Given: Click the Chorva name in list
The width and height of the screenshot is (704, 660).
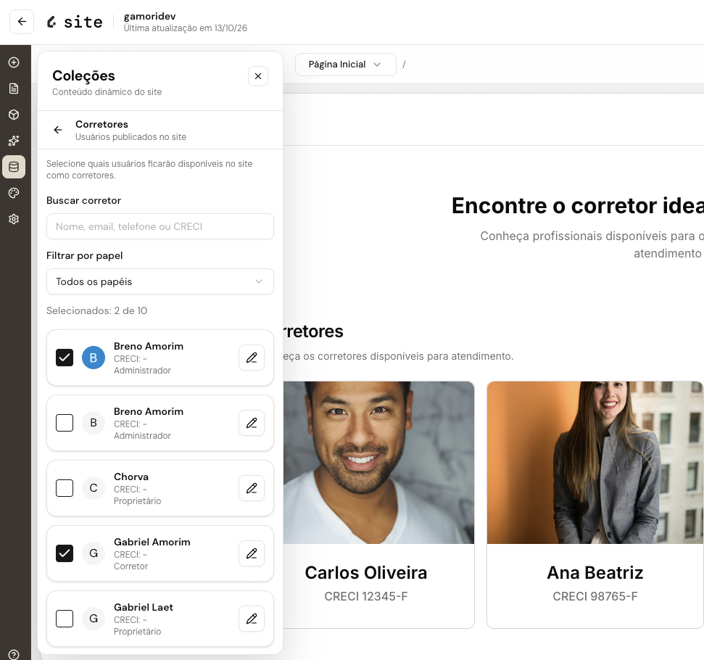Looking at the screenshot, I should pos(131,477).
